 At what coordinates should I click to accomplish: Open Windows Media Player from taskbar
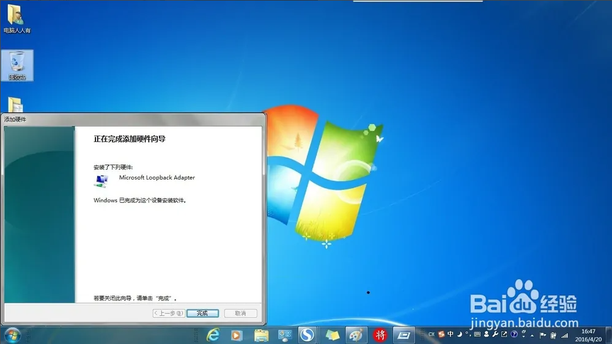237,335
